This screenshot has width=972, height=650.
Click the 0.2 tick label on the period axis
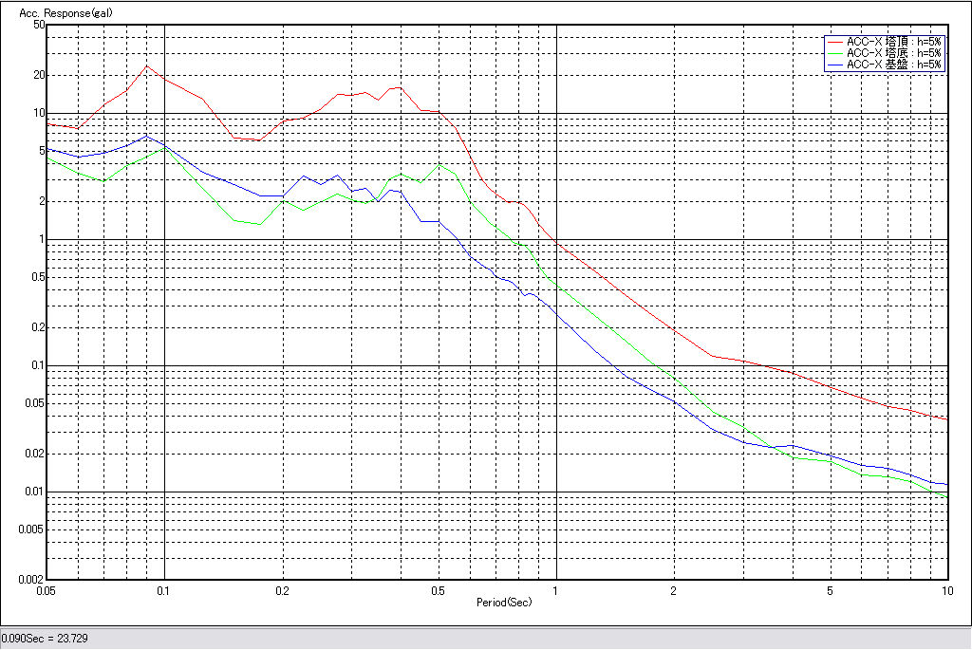pyautogui.click(x=283, y=590)
